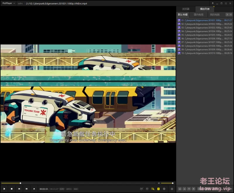This screenshot has height=193, width=234.
Task: Mute audio via the speaker icon
Action: (159, 183)
